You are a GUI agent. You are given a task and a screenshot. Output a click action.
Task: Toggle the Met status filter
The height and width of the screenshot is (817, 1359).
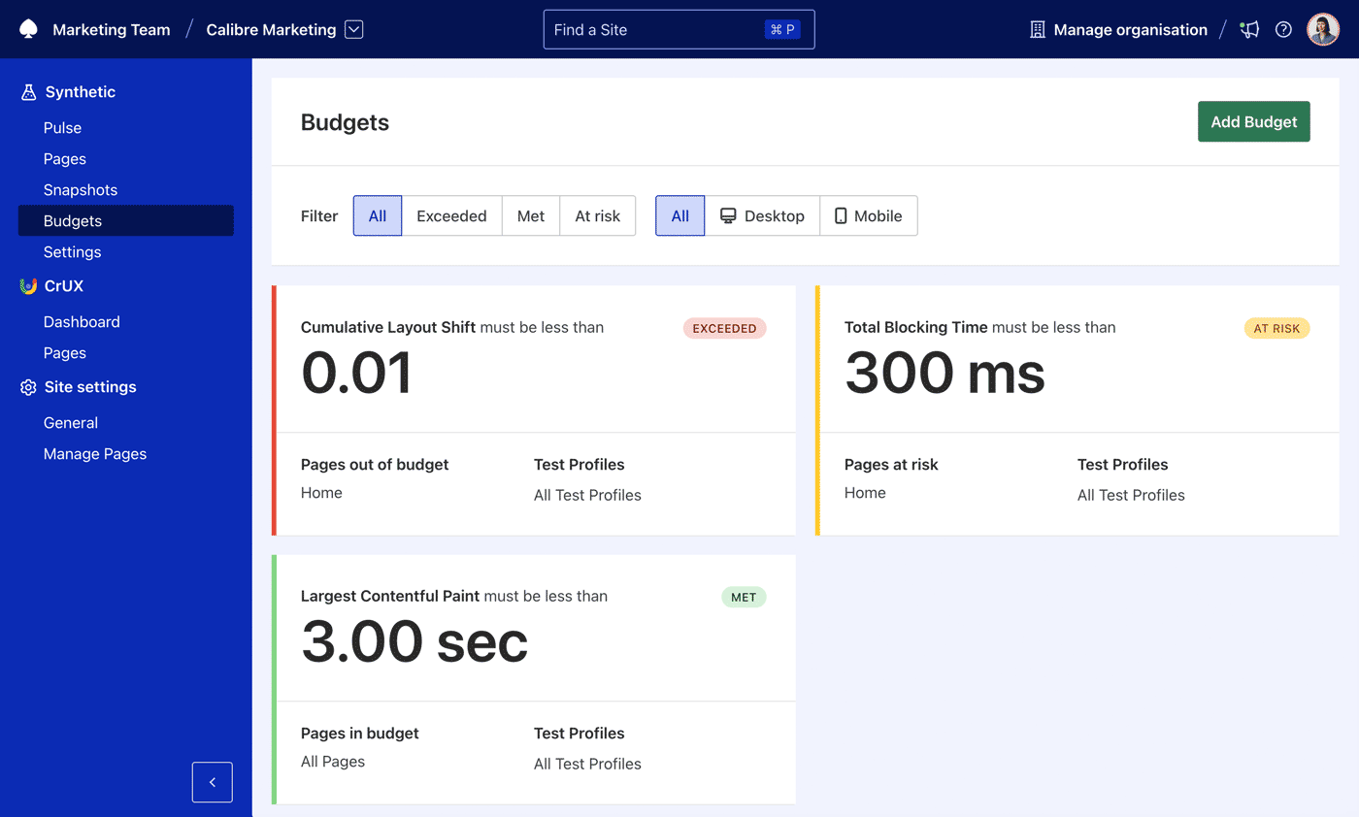coord(531,215)
